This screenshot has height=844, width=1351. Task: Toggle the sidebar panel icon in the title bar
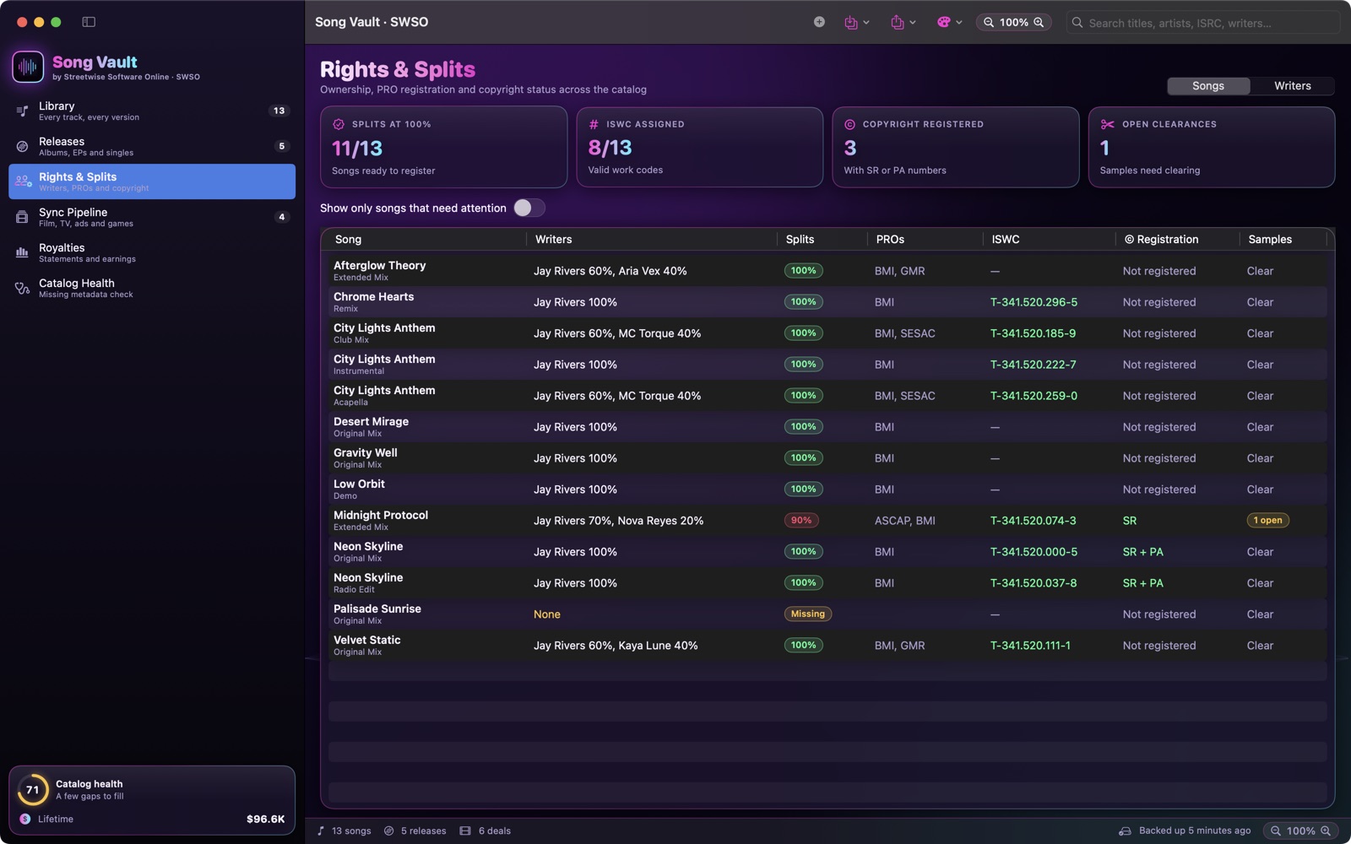(89, 22)
